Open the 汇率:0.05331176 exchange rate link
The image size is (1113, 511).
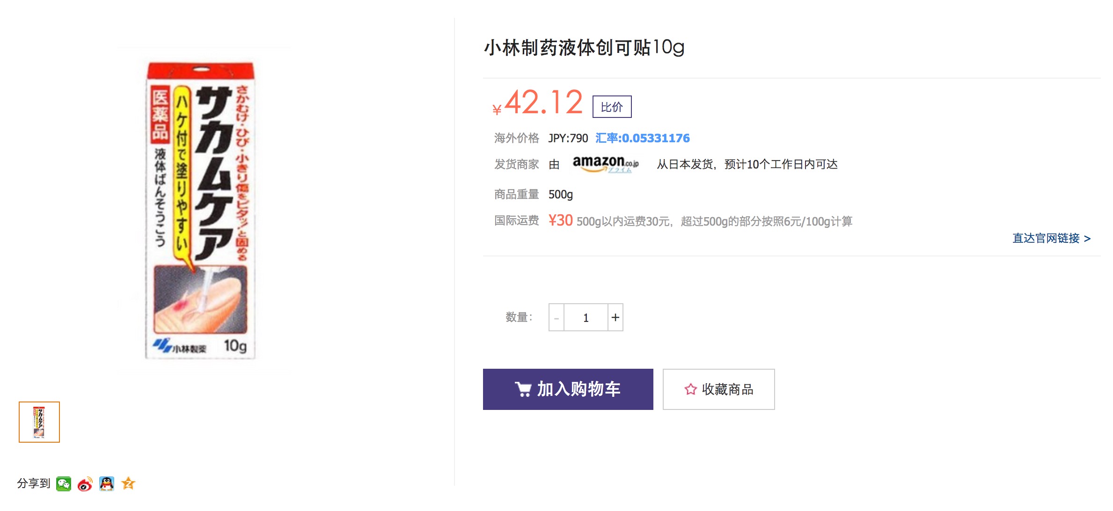(x=642, y=138)
